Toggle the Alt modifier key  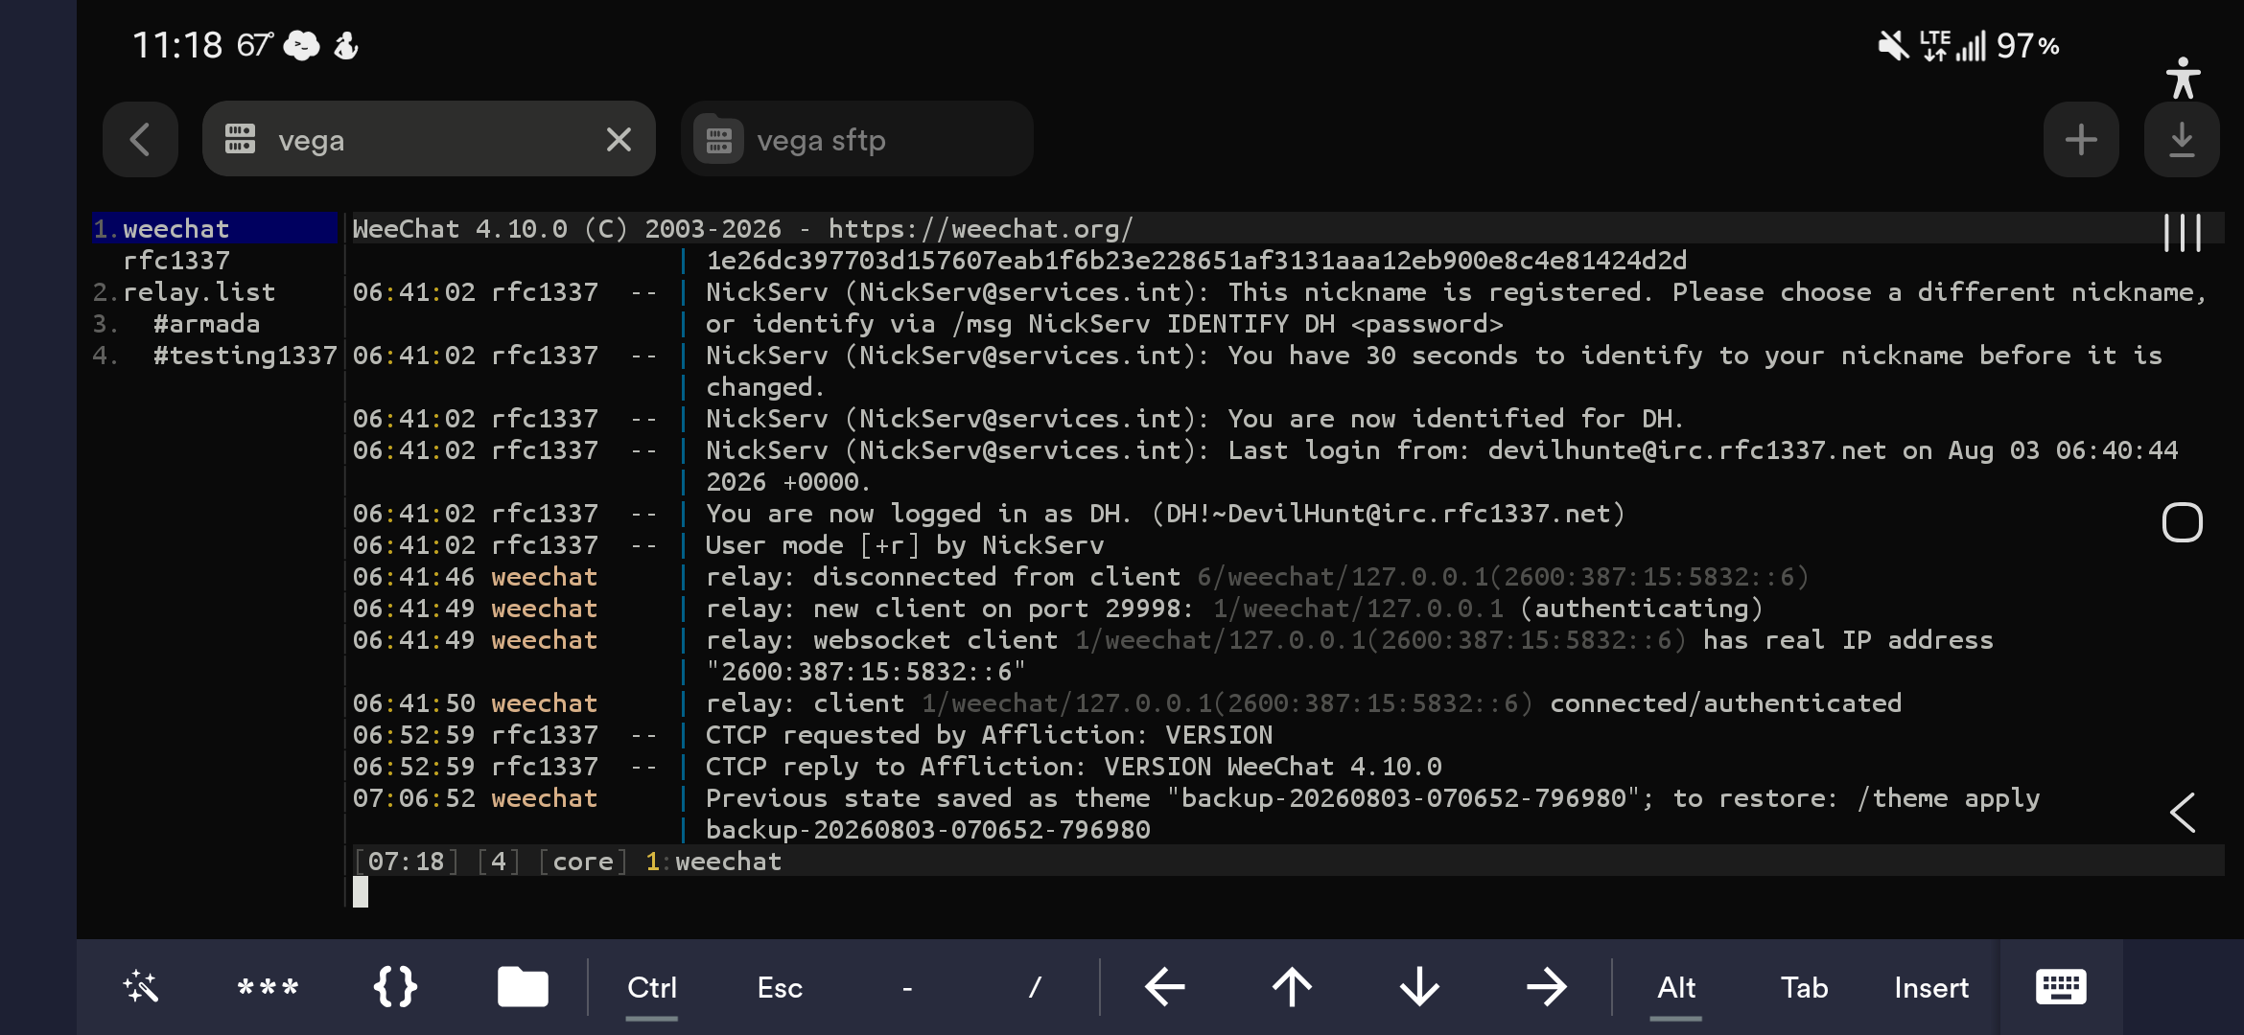coord(1676,987)
